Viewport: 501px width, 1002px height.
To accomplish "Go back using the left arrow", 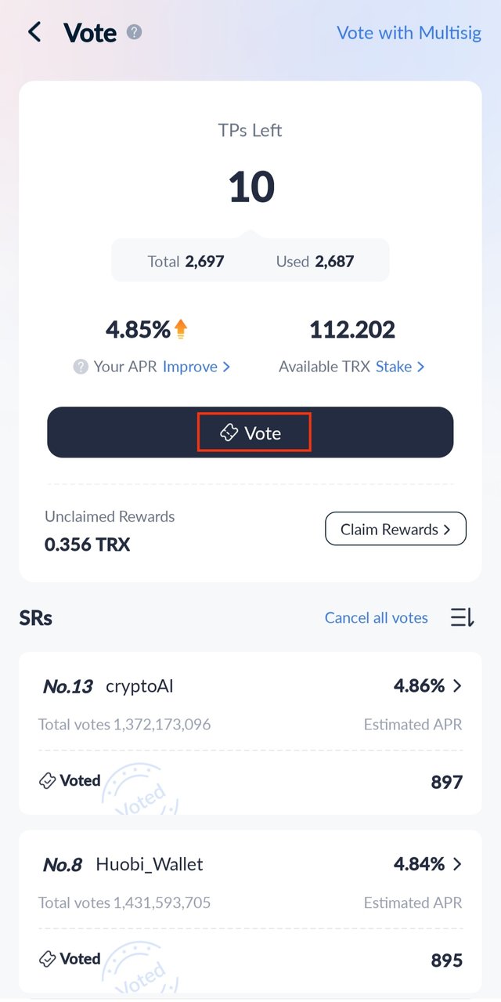I will point(34,32).
